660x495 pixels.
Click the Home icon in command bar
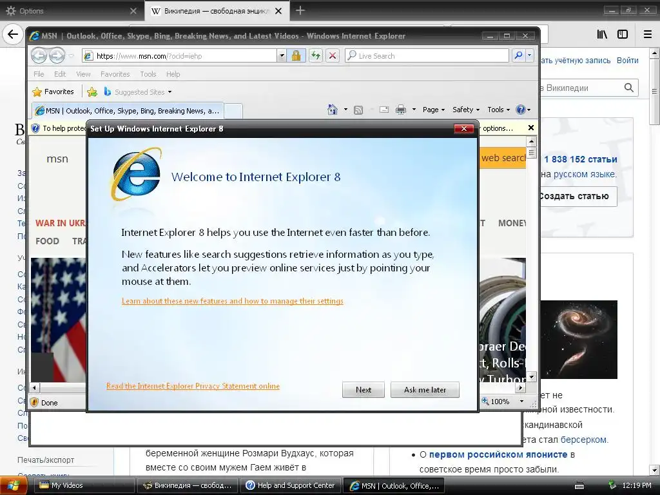333,110
